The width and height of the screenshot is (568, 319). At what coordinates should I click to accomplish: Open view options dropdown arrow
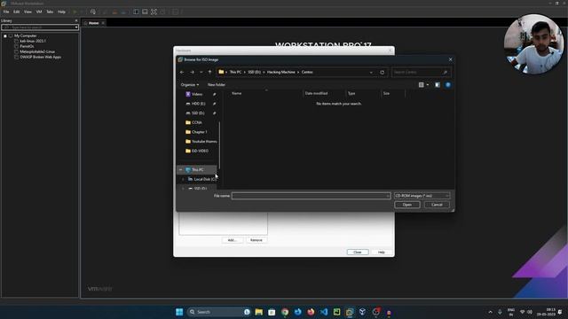pyautogui.click(x=428, y=85)
